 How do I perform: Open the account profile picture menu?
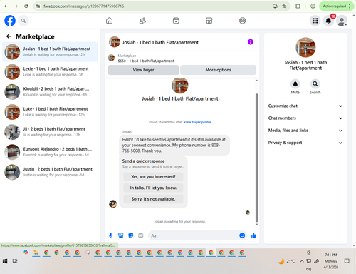(342, 21)
